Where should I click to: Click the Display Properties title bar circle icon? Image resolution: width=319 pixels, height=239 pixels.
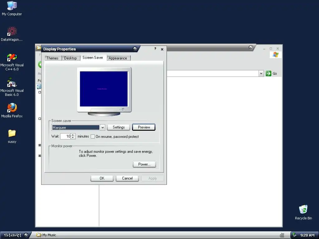[135, 49]
